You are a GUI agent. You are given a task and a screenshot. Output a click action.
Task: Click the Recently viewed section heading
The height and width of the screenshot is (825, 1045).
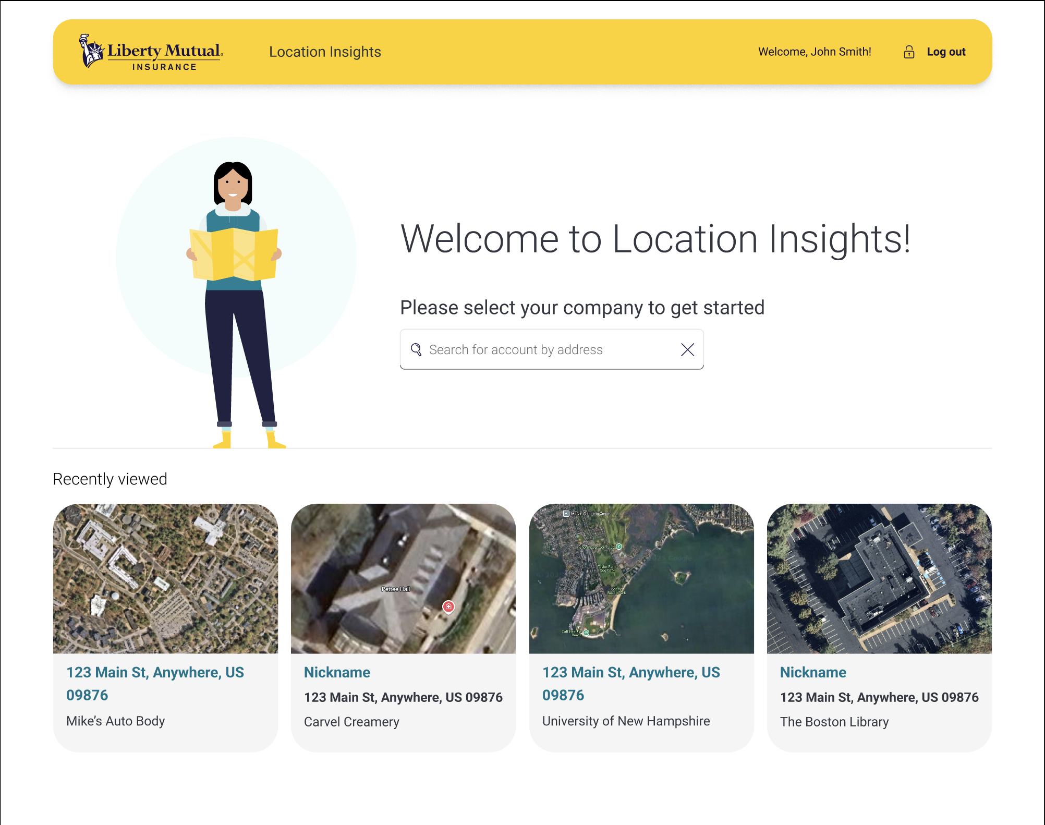(x=110, y=479)
